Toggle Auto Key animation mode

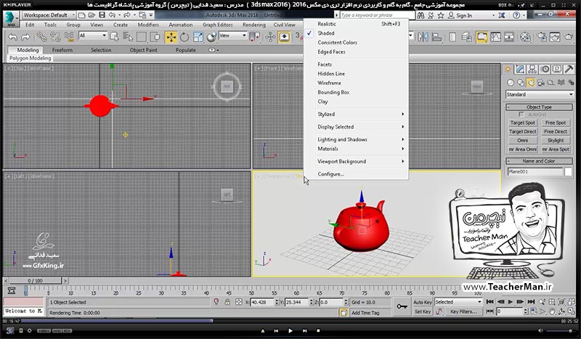click(423, 302)
